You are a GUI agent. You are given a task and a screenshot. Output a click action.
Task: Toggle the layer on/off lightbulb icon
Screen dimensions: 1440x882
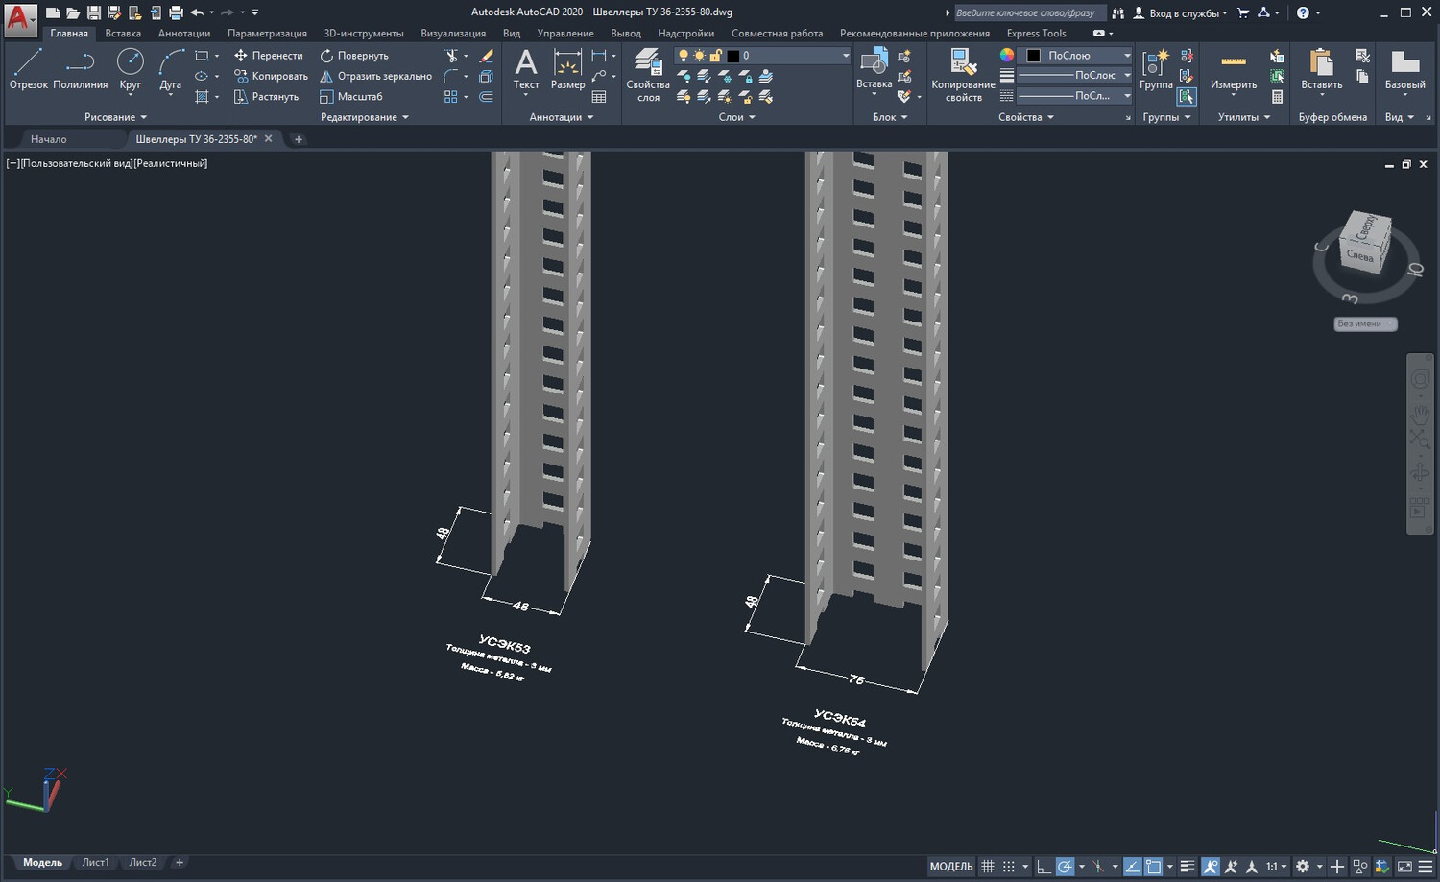684,56
